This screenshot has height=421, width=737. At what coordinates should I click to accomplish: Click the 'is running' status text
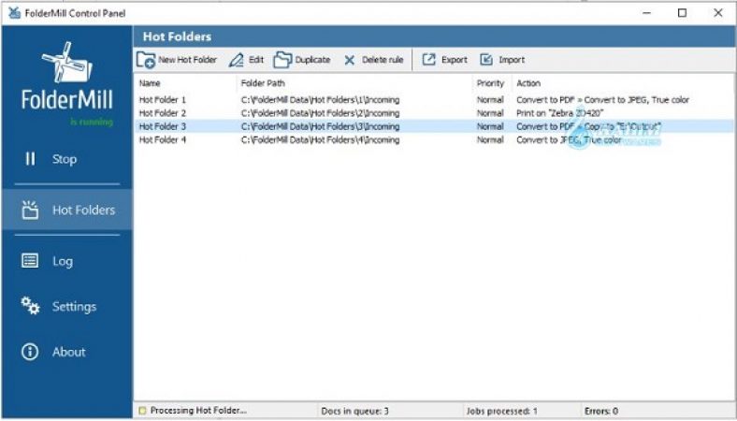(92, 122)
